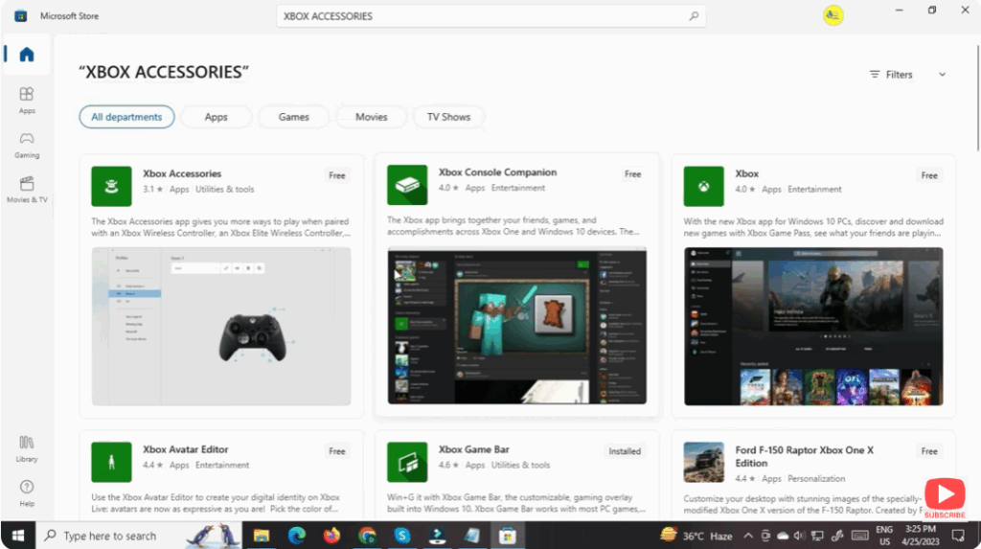Select the Movies filter tab
The width and height of the screenshot is (981, 549).
pyautogui.click(x=371, y=117)
